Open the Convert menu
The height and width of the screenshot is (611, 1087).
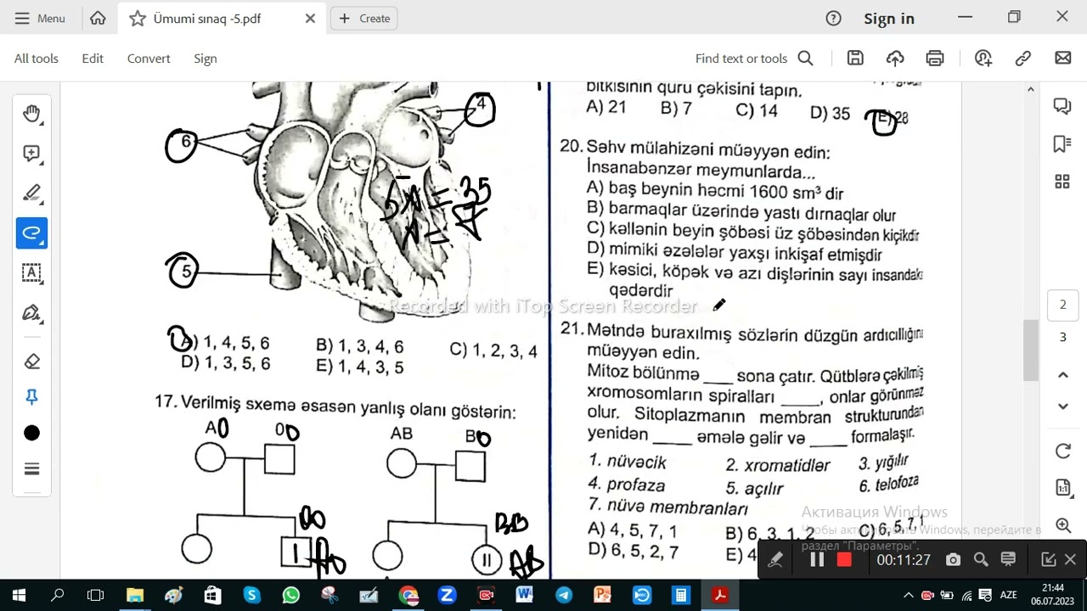point(149,59)
